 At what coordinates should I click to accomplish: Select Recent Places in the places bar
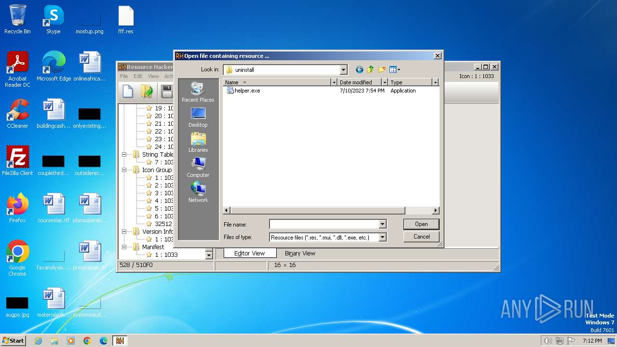(198, 92)
